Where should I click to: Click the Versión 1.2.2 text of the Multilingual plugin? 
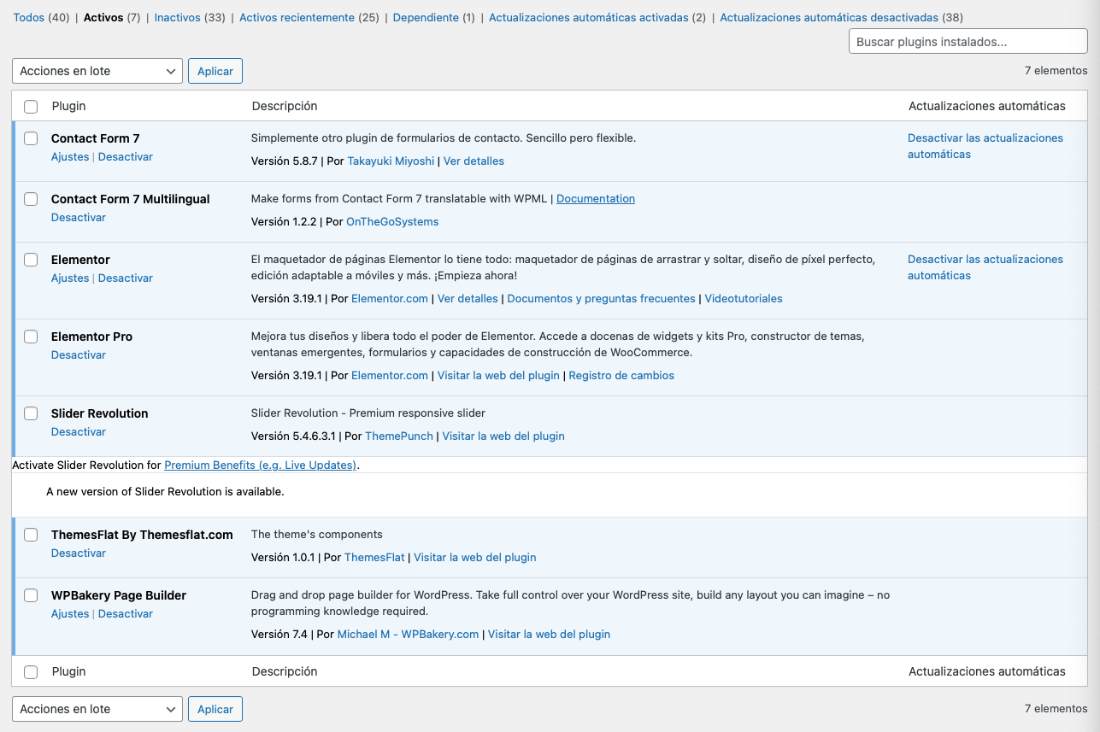coord(284,221)
